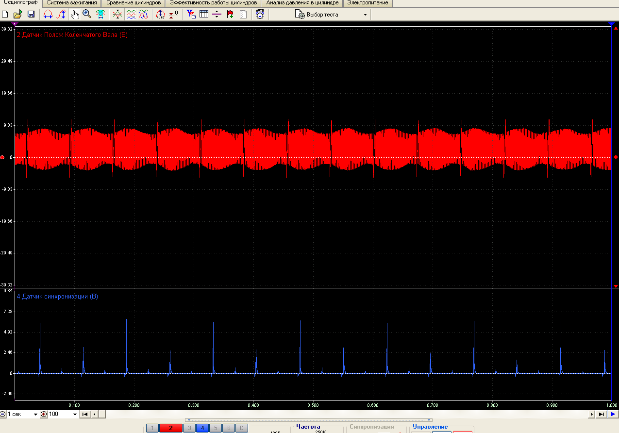Open the notes report page icon
Screen dimensions: 619x433
(243, 15)
